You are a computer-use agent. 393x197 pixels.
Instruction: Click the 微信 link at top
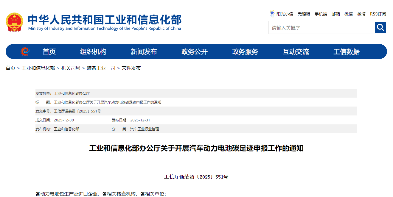click(348, 14)
